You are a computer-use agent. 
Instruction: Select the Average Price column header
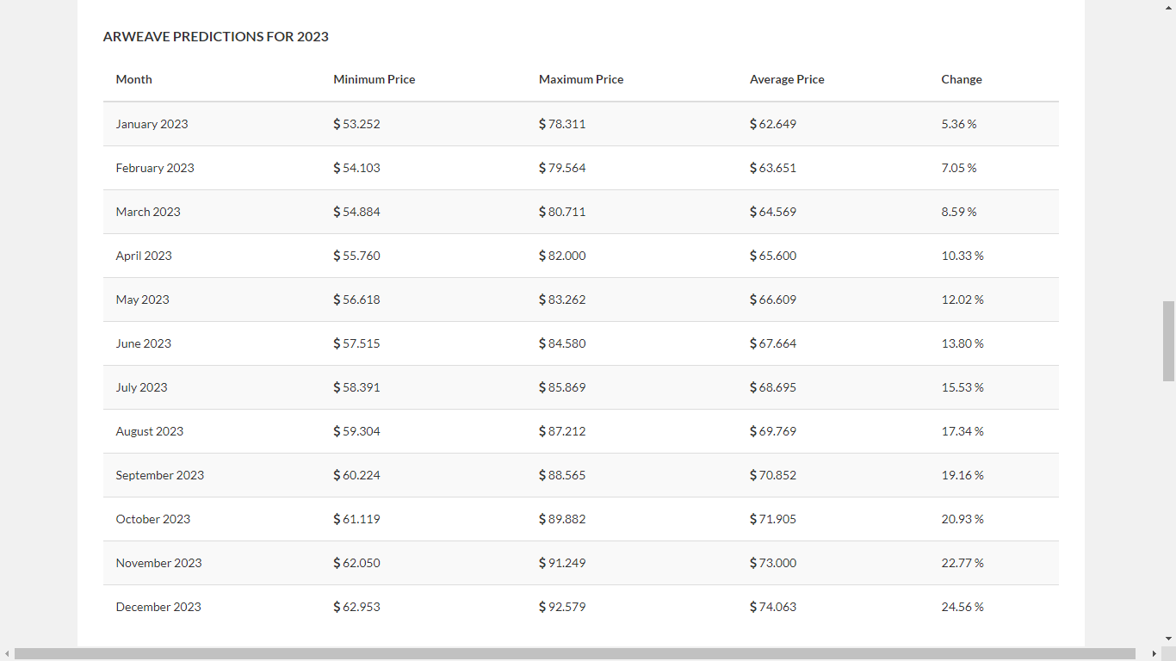point(787,79)
